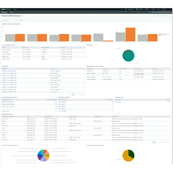This screenshot has width=173, height=173.
Task: Click the green health status indicator icon
Action: click(x=126, y=9)
